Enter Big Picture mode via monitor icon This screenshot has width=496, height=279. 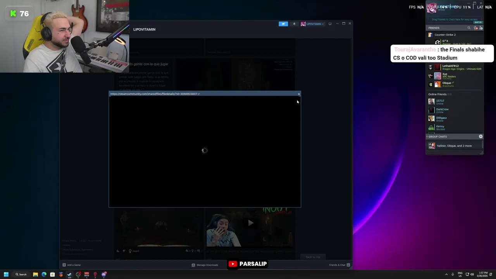[330, 24]
